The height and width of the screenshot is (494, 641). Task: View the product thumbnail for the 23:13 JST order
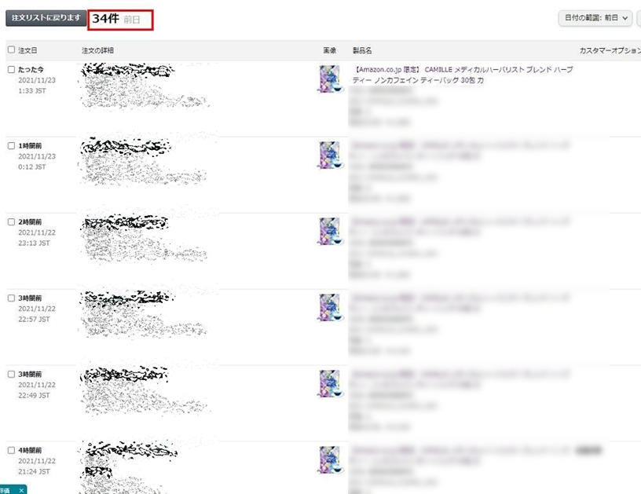click(x=330, y=231)
